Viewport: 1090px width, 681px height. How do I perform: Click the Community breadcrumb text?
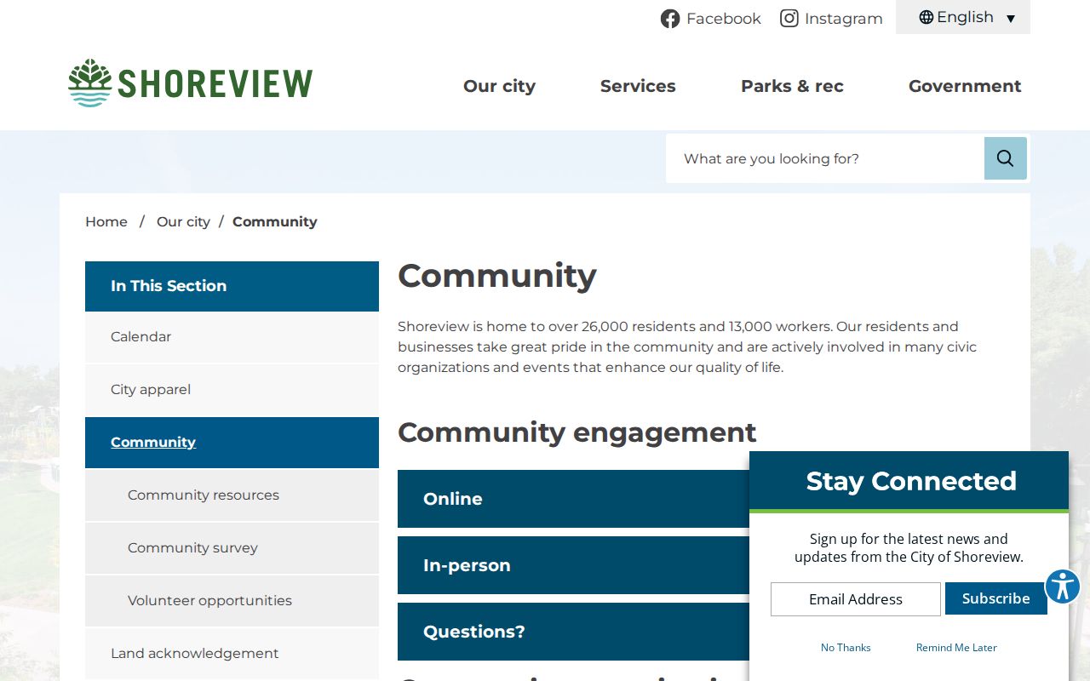click(x=274, y=221)
